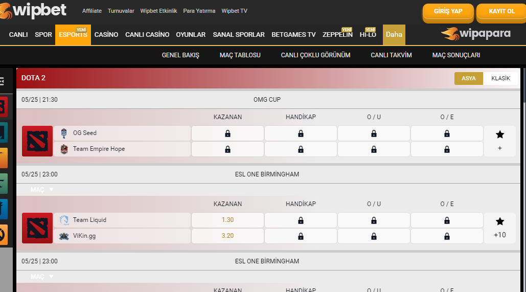The width and height of the screenshot is (526, 292).
Task: Click the Team Empire Hope team logo
Action: [x=64, y=149]
